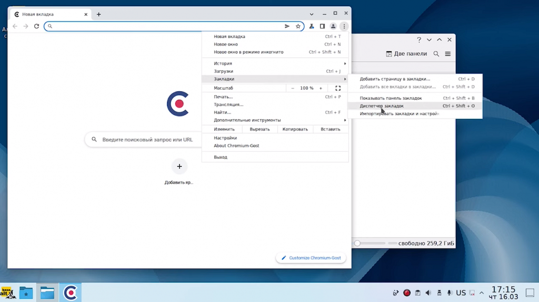Open the clock showing 17:15
Viewport: 539px width, 302px height.
(504, 293)
